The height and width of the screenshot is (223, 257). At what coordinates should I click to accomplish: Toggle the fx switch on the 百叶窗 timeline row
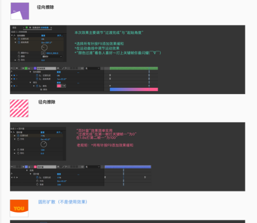(x=12, y=173)
